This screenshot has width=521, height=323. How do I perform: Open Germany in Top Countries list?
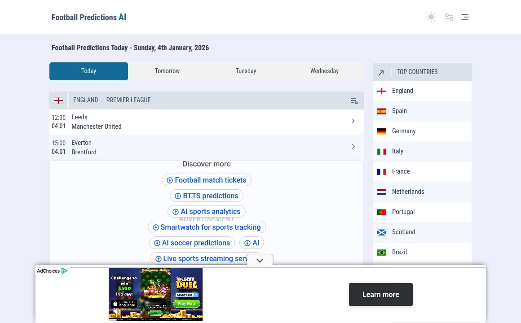(x=403, y=131)
